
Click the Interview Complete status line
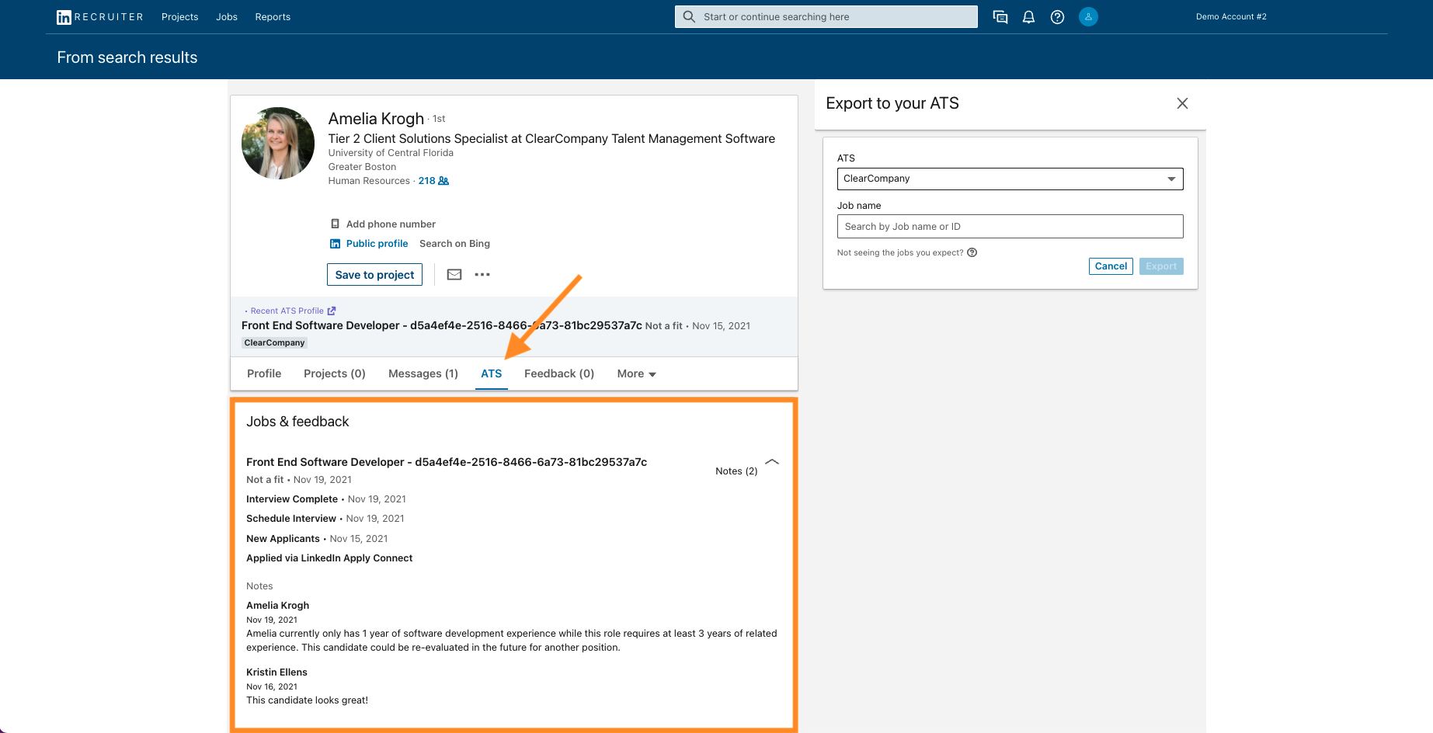326,499
